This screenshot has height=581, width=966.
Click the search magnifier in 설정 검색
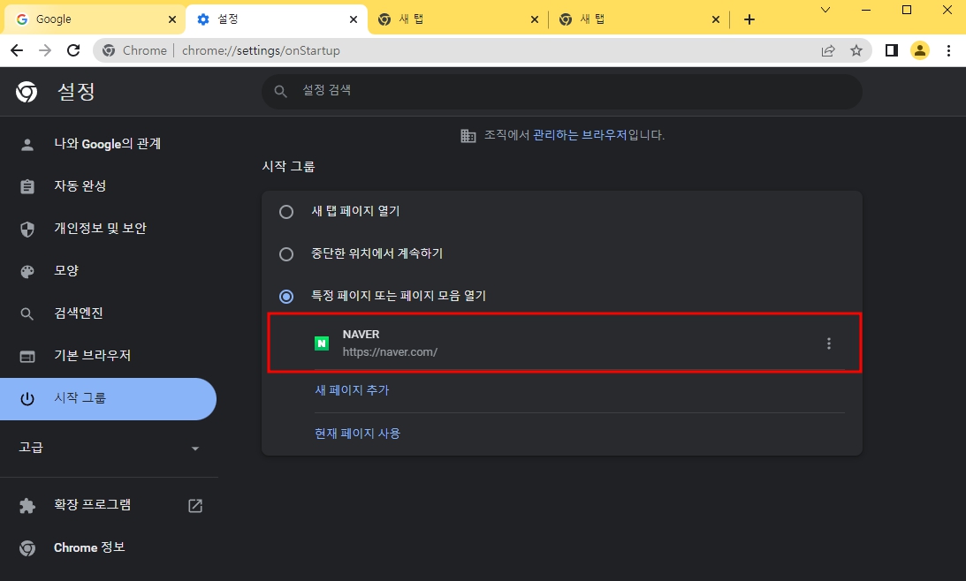click(x=280, y=91)
